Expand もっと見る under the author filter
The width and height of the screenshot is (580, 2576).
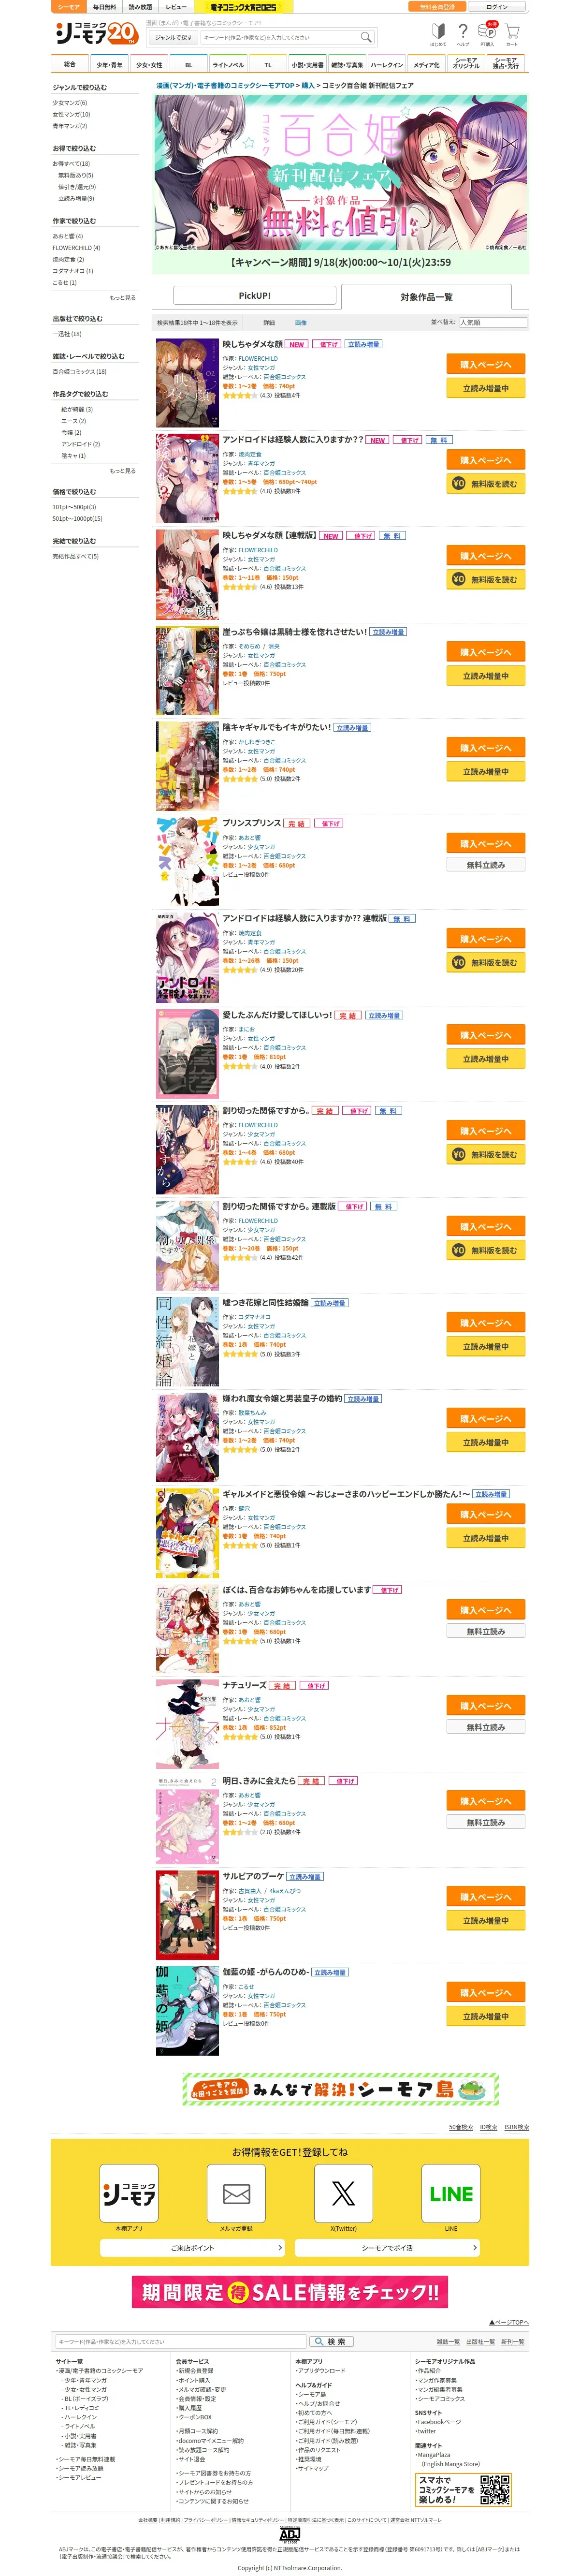coord(122,298)
